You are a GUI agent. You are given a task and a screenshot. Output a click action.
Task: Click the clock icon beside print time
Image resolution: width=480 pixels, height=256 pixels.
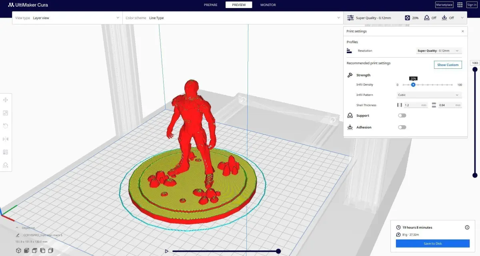click(398, 227)
